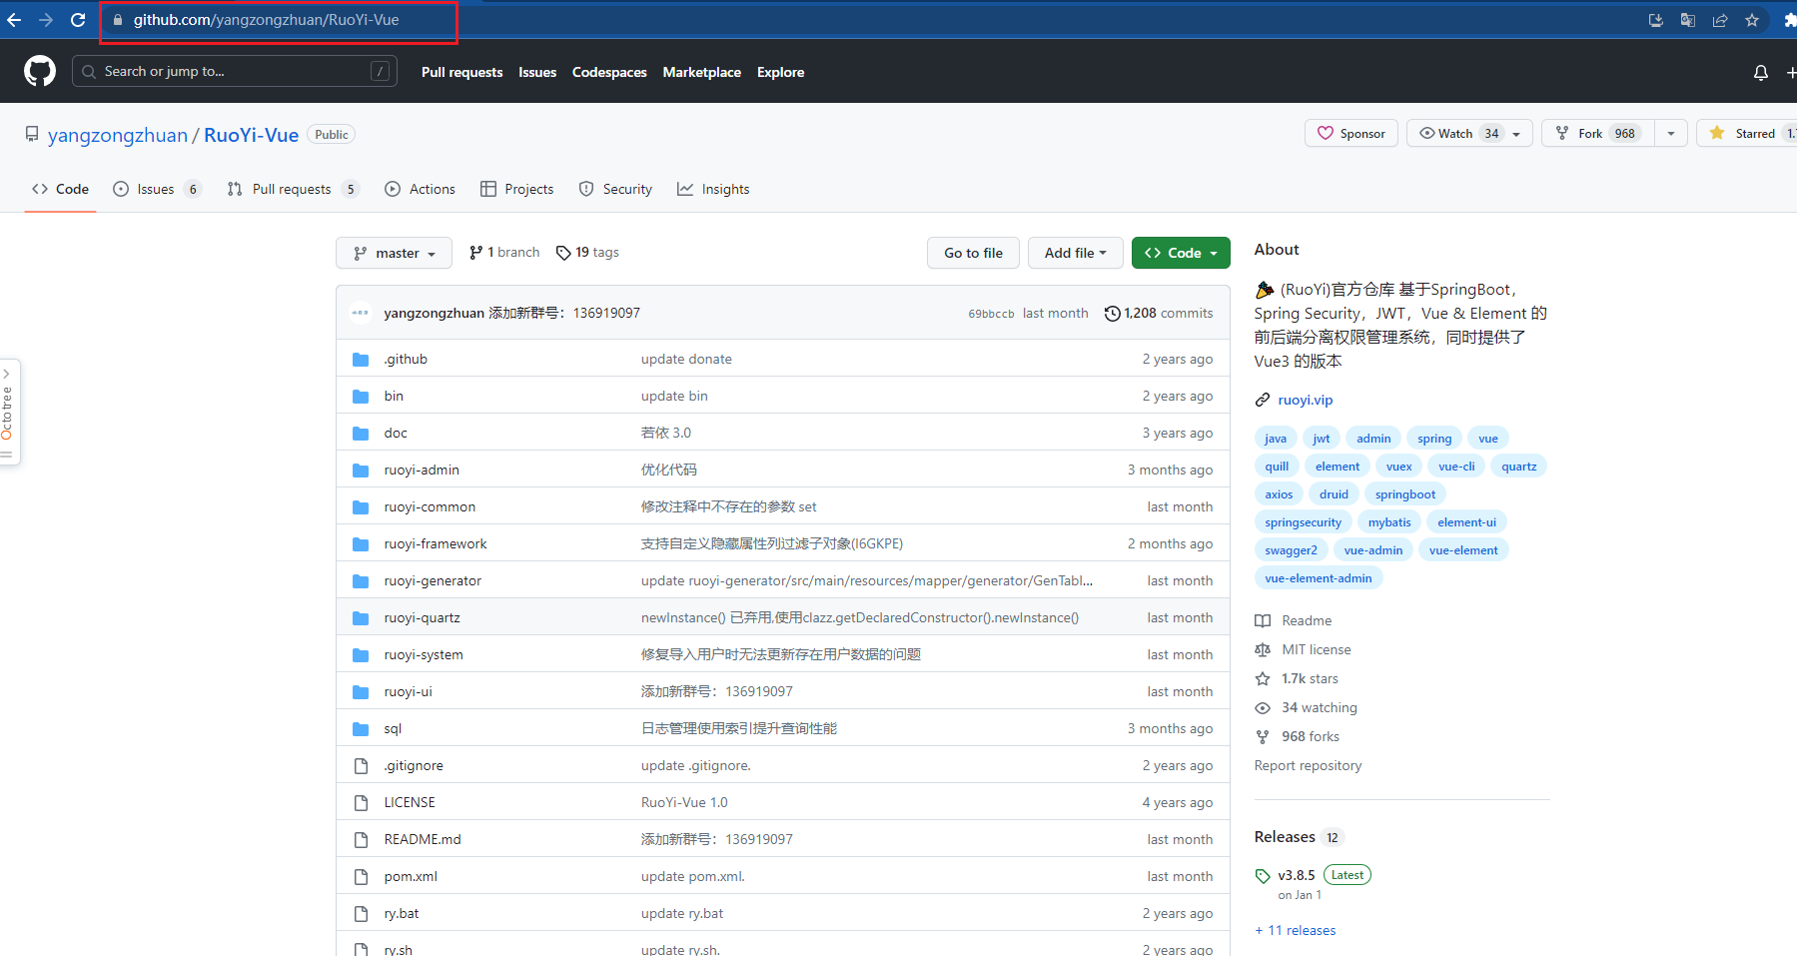The image size is (1797, 956).
Task: Open the Projects tab
Action: pos(516,190)
